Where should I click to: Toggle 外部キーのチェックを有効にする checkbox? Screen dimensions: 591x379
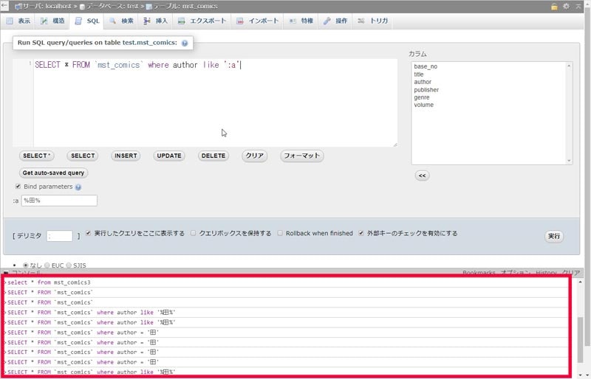coord(361,233)
